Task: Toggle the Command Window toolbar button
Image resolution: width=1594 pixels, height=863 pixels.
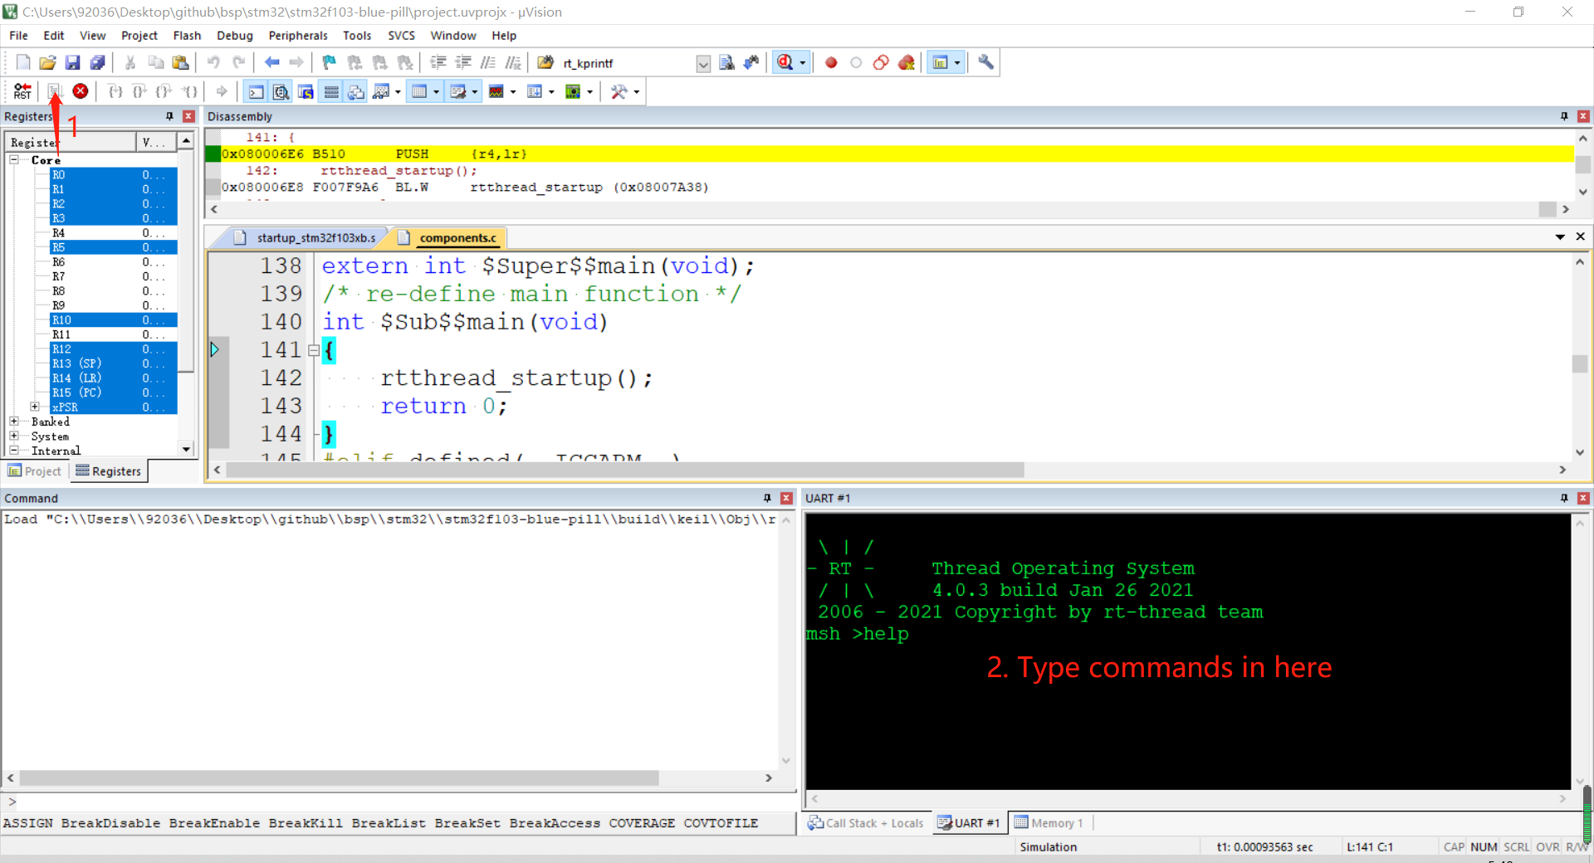Action: 257,92
